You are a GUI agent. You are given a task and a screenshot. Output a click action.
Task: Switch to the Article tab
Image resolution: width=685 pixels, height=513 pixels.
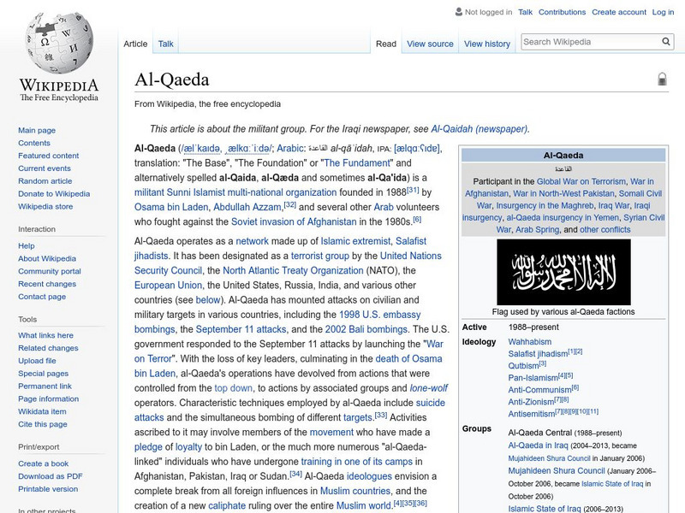(x=135, y=44)
